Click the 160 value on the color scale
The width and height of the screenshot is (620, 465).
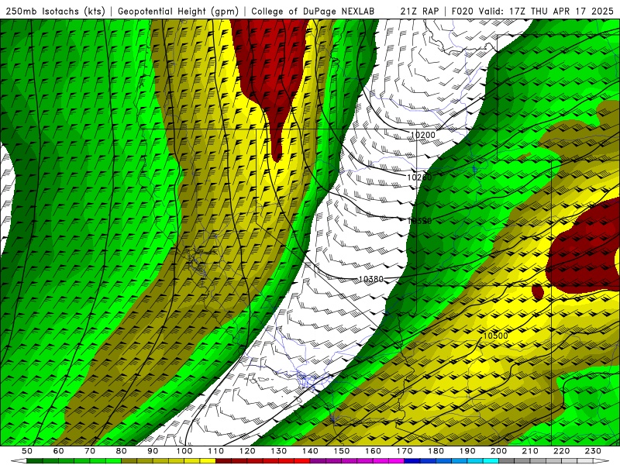pyautogui.click(x=373, y=451)
